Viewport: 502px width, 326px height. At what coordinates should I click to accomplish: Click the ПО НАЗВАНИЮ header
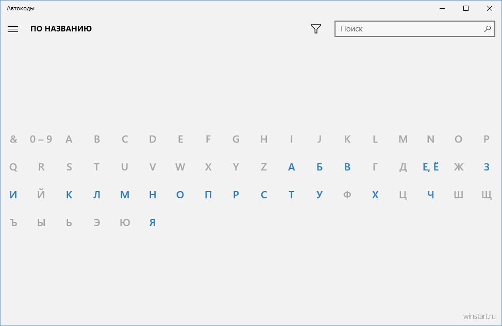(61, 29)
